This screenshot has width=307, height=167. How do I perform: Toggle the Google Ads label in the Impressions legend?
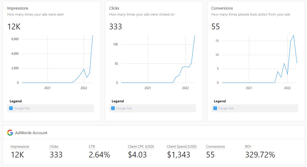pyautogui.click(x=22, y=108)
